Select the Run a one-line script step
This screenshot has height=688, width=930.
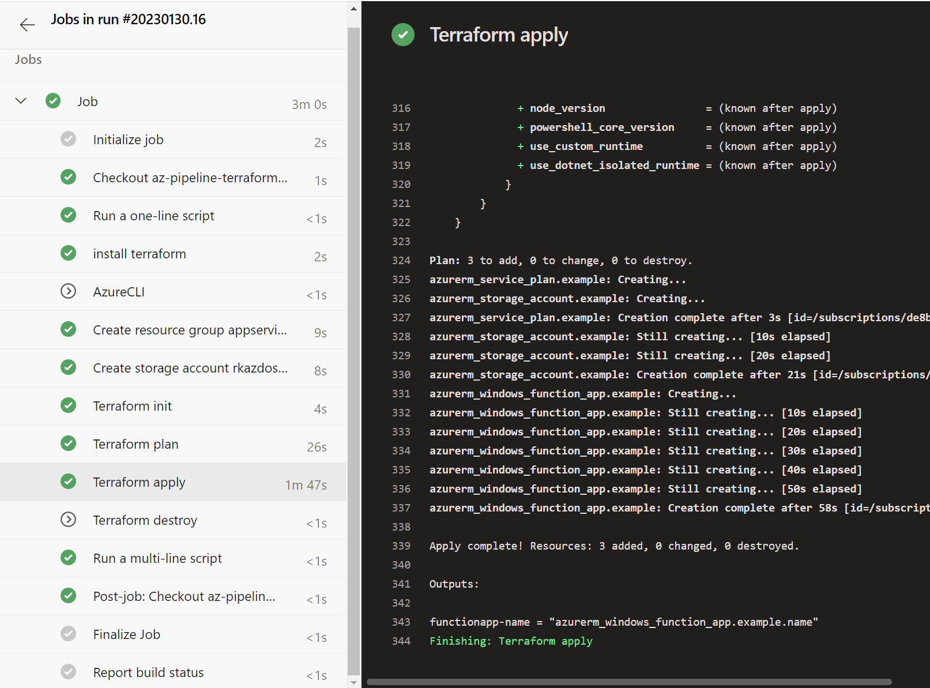coord(153,216)
